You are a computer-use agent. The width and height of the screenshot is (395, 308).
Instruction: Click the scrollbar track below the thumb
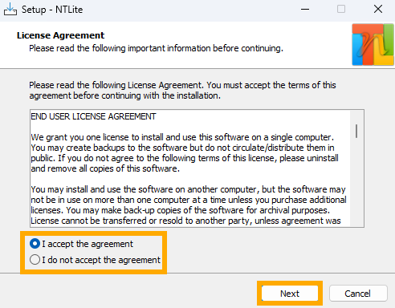[x=356, y=182]
